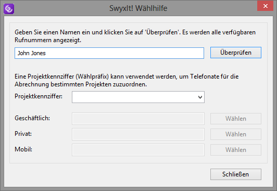Screen dimensions: 277x191
Task: Click the SwyxIt! app icon in title bar
Action: pyautogui.click(x=9, y=9)
